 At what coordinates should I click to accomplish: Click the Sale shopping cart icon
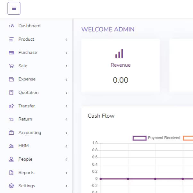point(12,66)
